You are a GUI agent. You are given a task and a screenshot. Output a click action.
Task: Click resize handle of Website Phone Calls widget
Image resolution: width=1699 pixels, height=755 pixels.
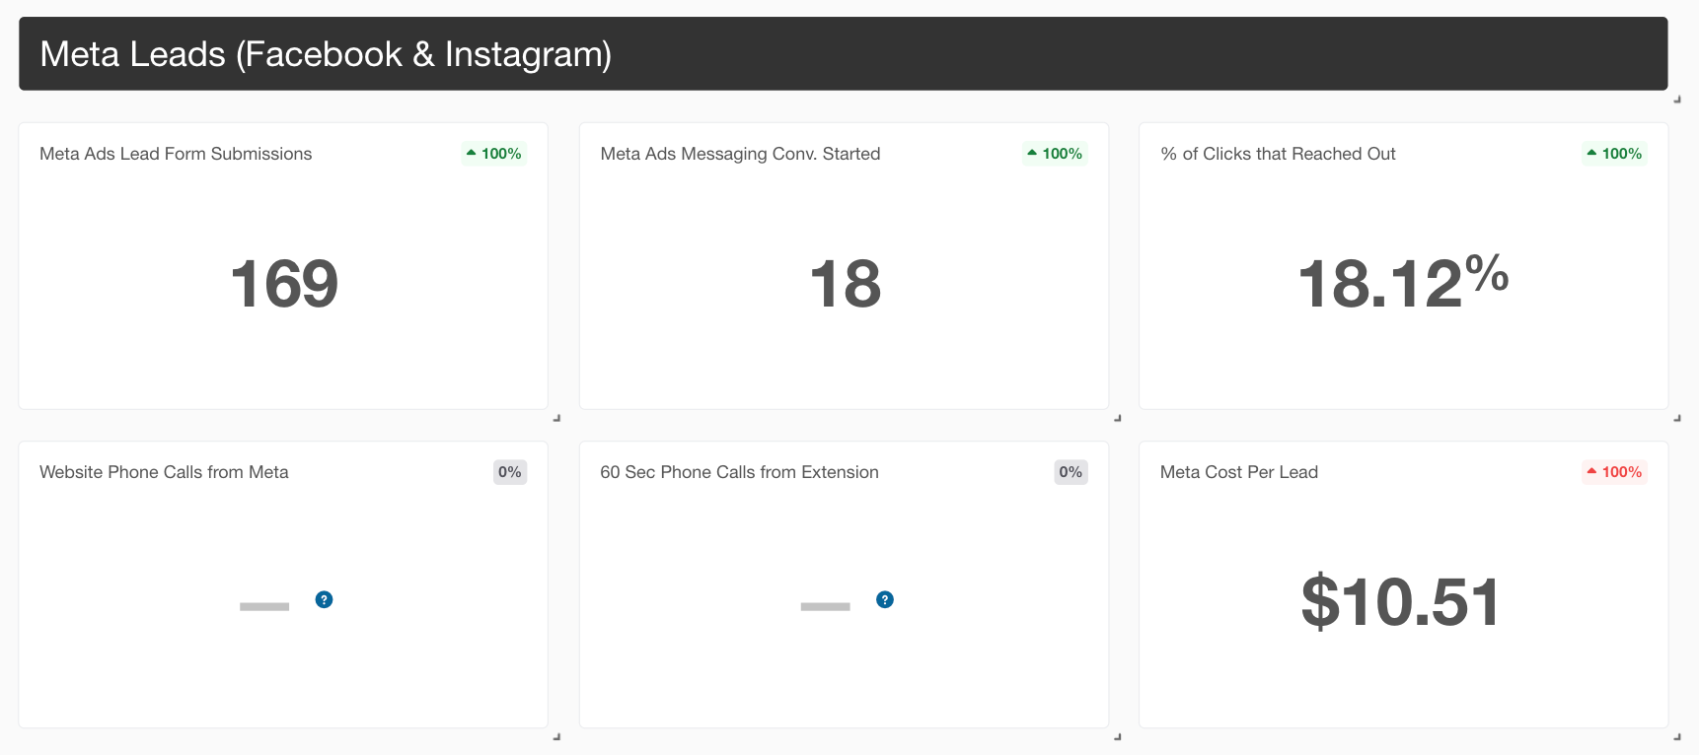click(556, 736)
